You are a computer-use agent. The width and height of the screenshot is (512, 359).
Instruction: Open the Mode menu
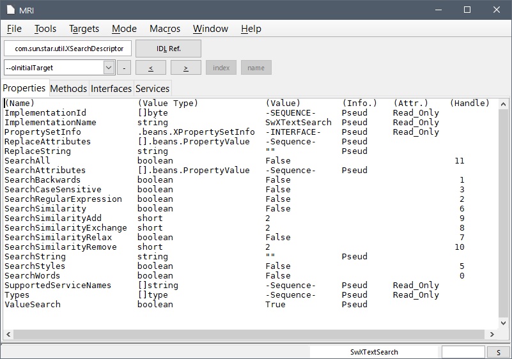point(124,29)
